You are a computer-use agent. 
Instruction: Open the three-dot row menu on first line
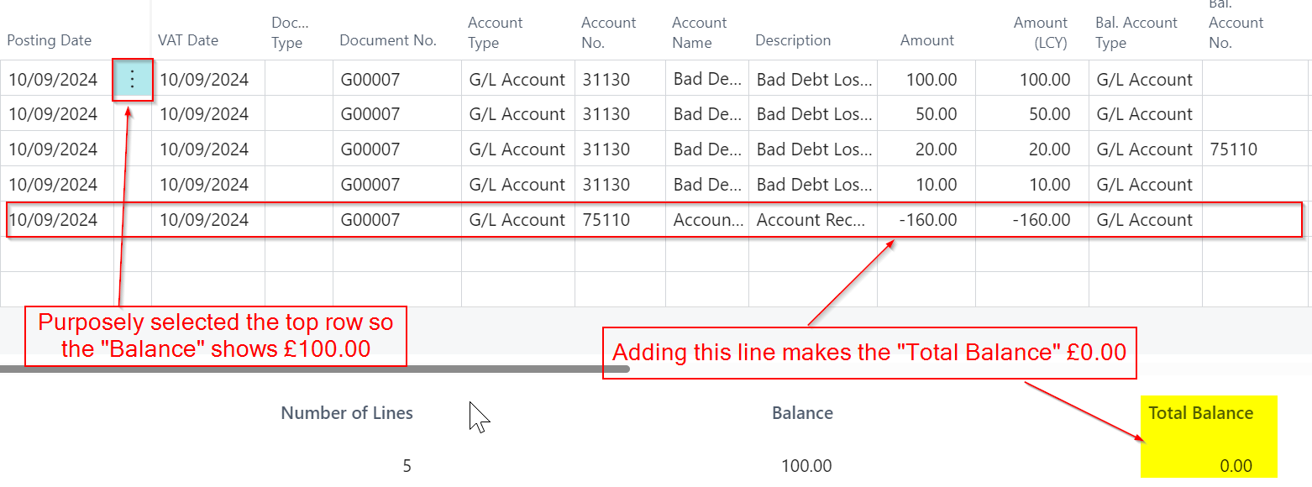pos(133,80)
